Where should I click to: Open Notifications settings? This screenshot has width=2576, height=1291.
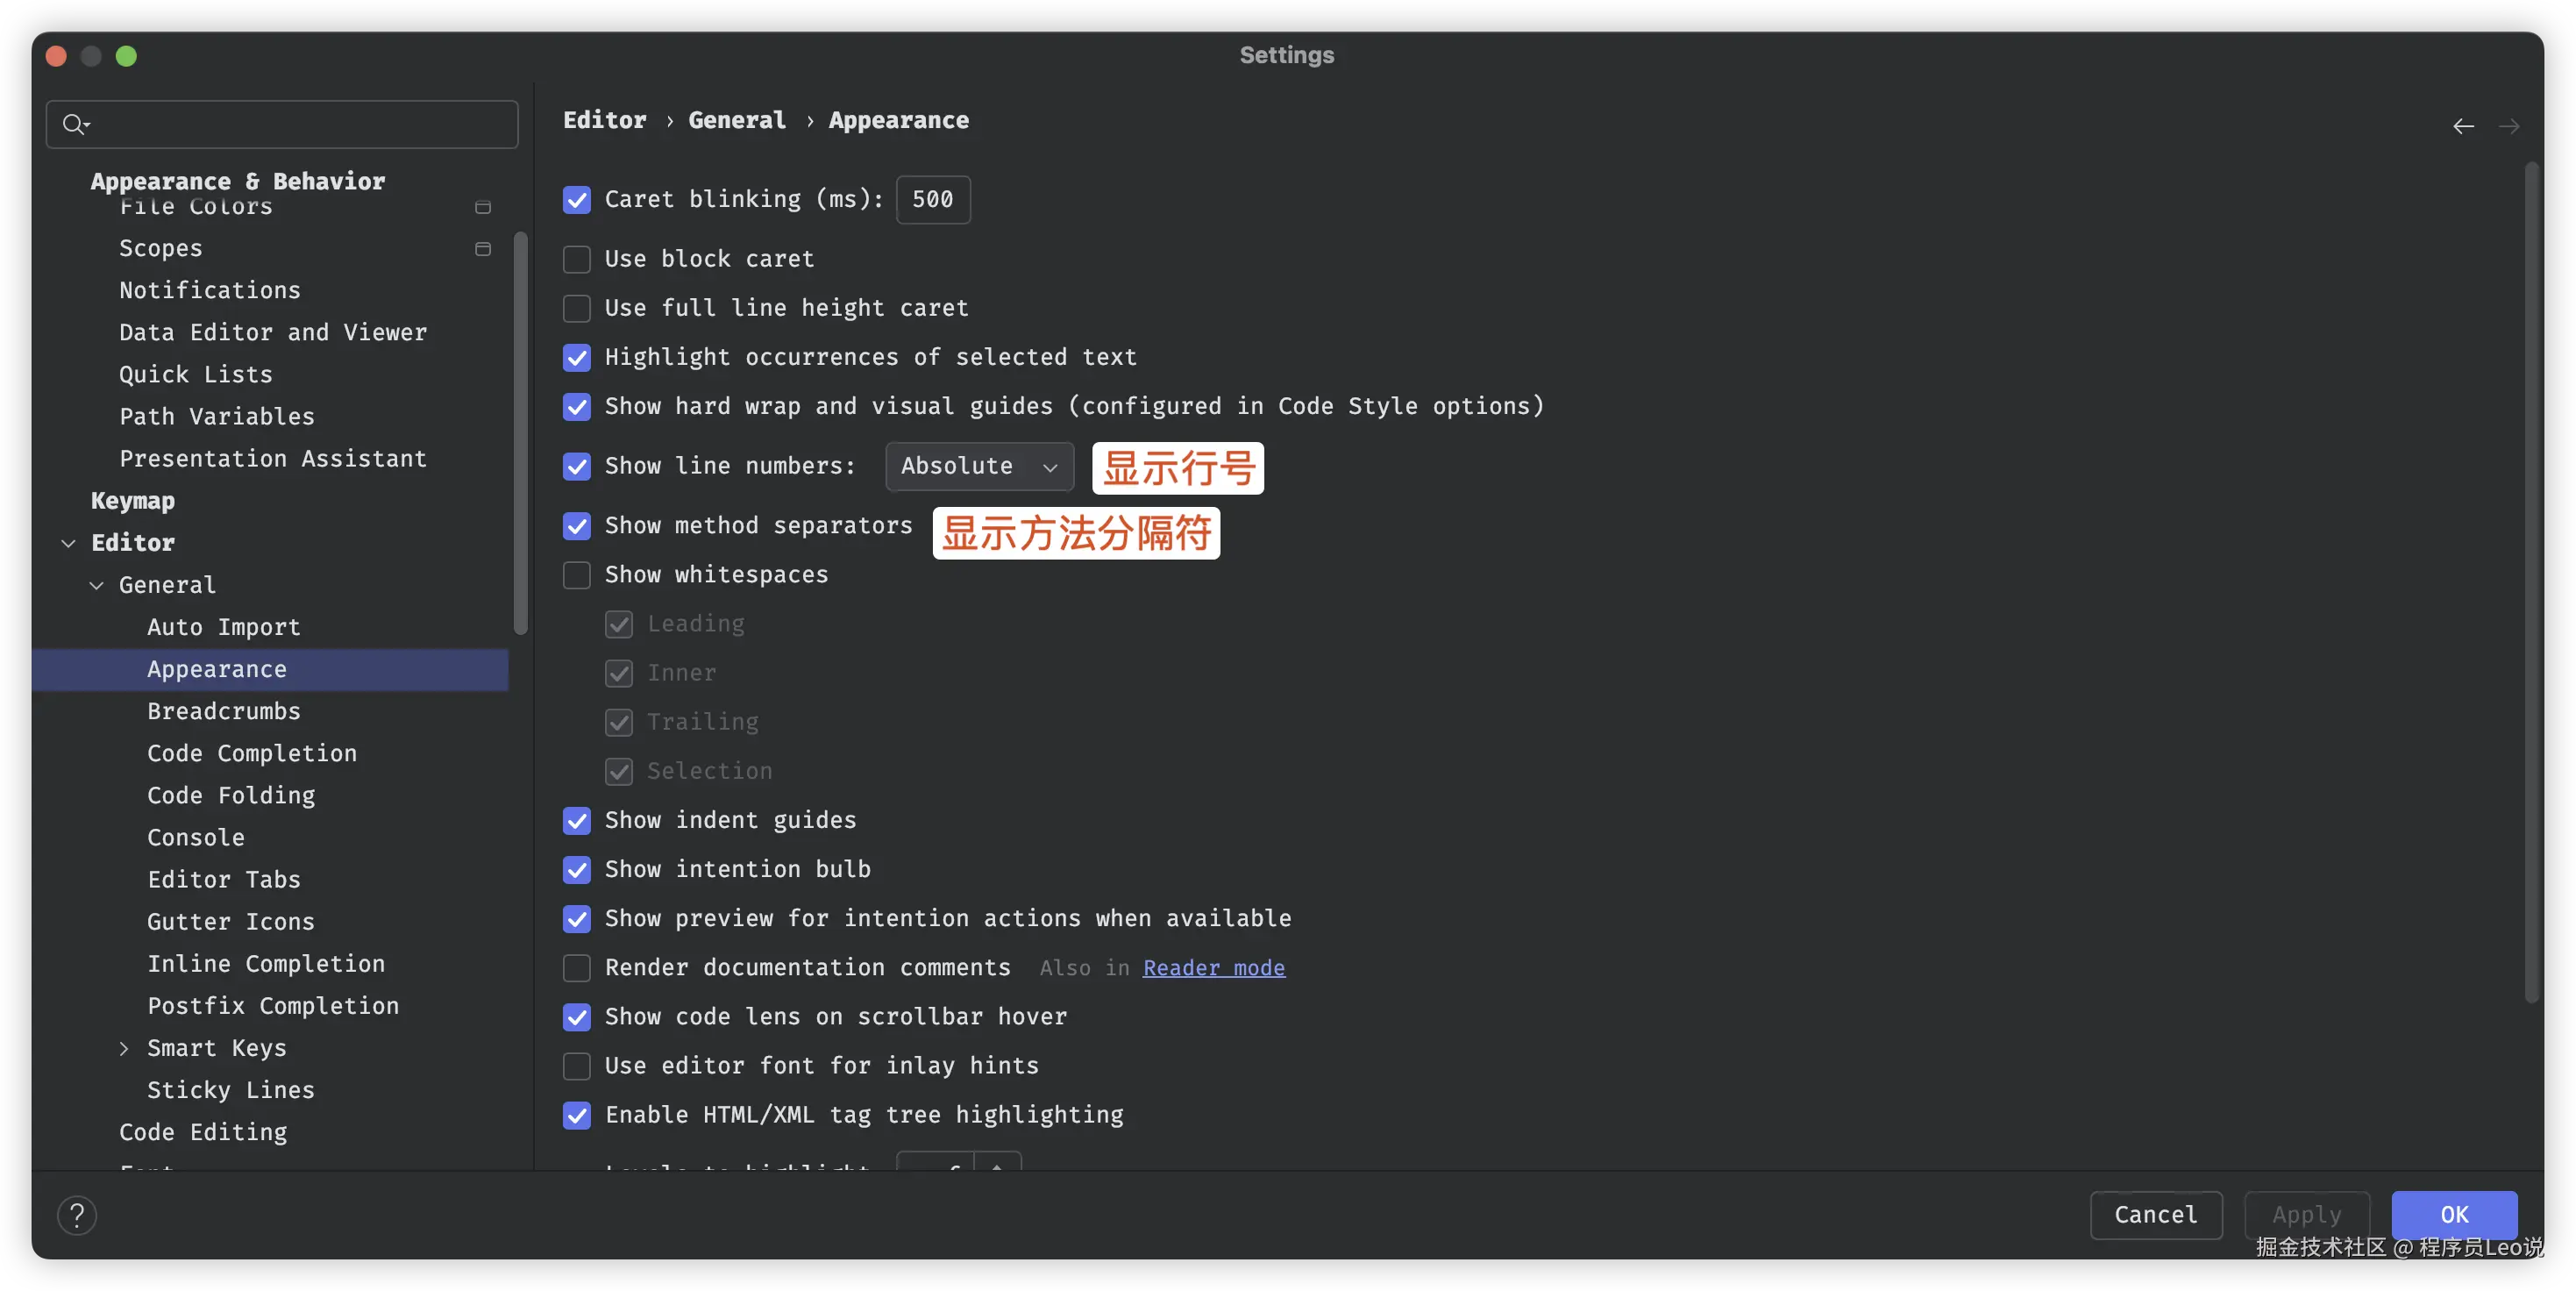209,290
